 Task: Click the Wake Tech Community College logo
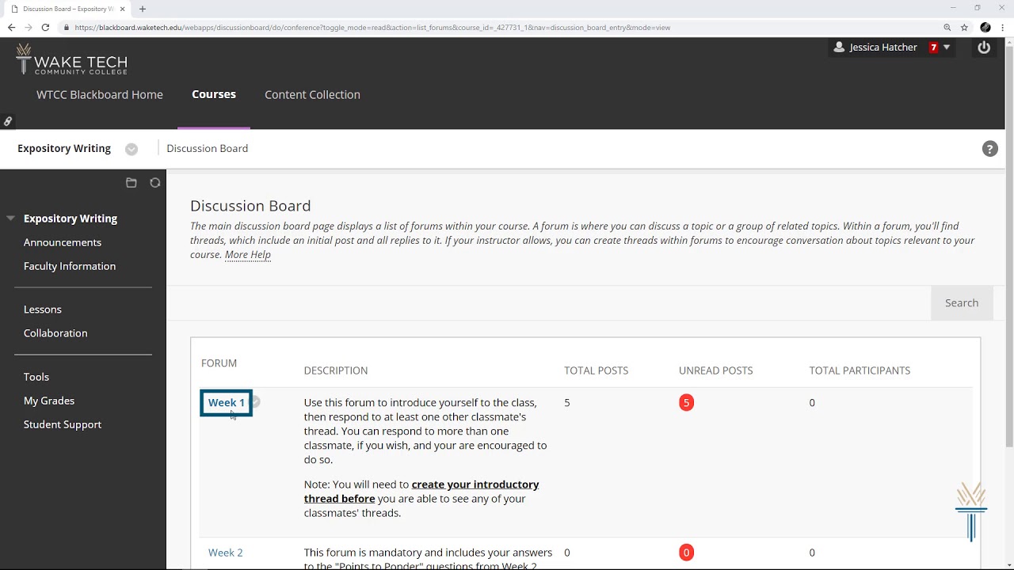[71, 59]
